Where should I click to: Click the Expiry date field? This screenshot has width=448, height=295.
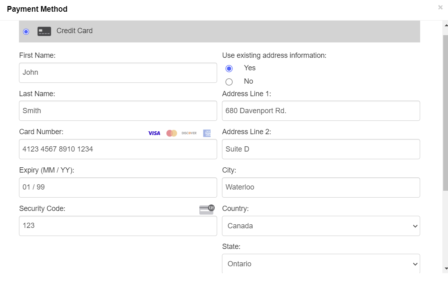(x=118, y=188)
